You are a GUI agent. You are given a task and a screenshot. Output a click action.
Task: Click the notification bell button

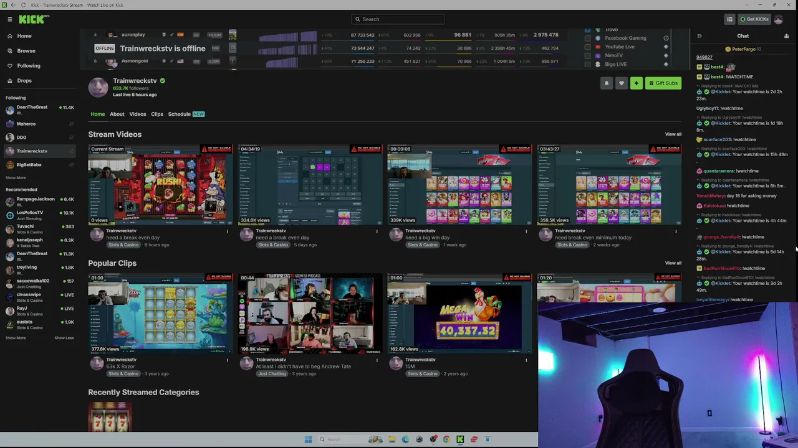click(606, 83)
